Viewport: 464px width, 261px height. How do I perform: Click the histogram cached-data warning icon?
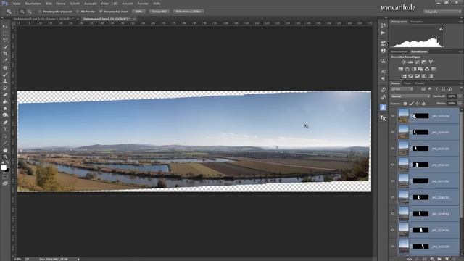point(441,29)
